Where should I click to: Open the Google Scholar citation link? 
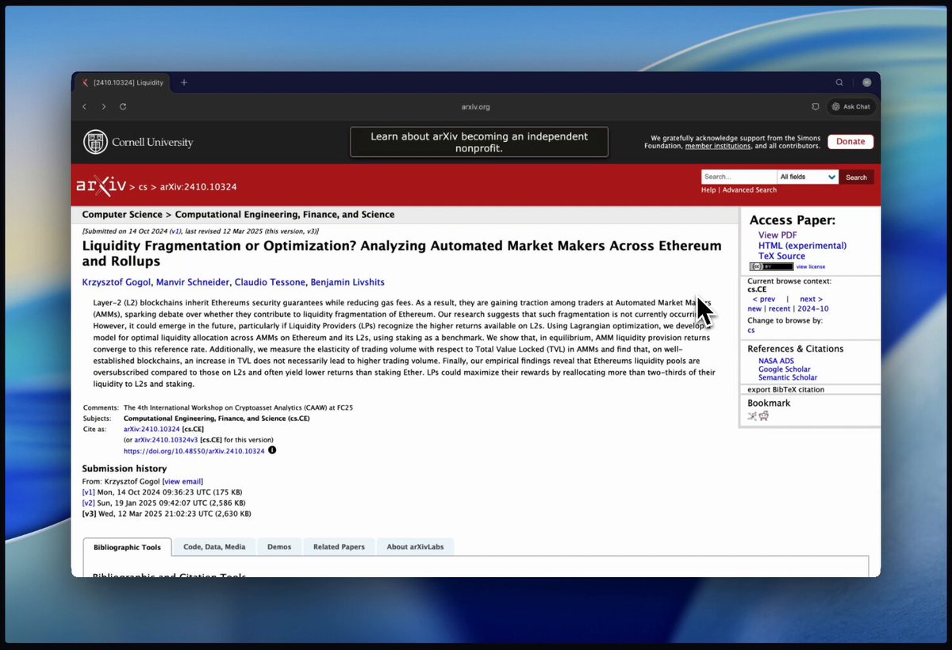[x=784, y=369]
